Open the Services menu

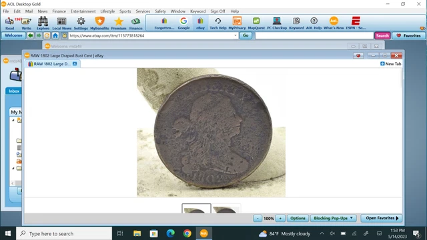(x=143, y=11)
